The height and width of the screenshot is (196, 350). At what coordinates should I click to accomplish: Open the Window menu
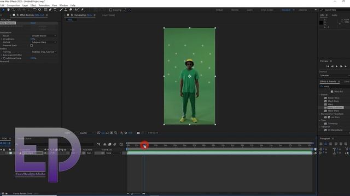63,5
